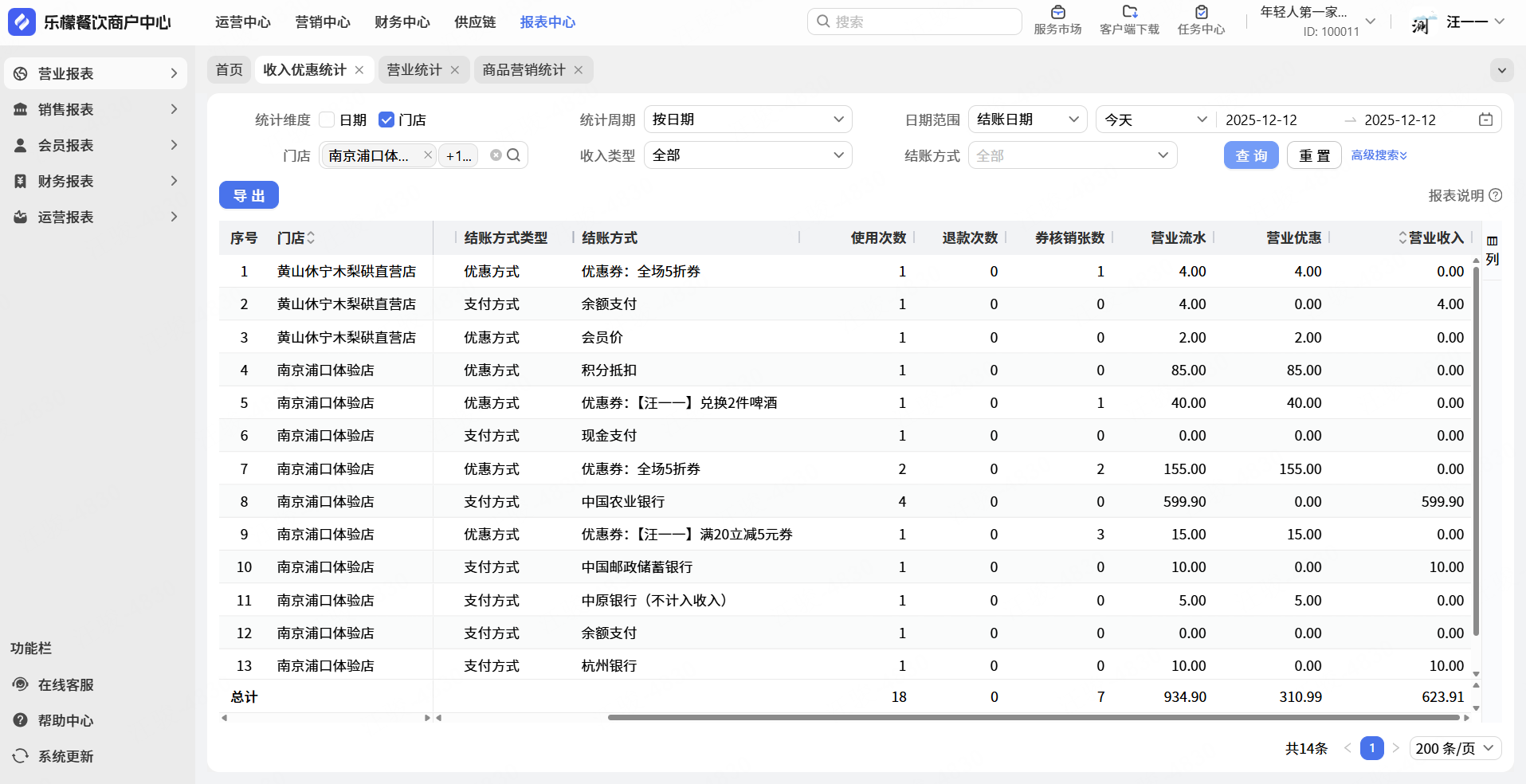
Task: Click the 导出 export button
Action: (x=249, y=195)
